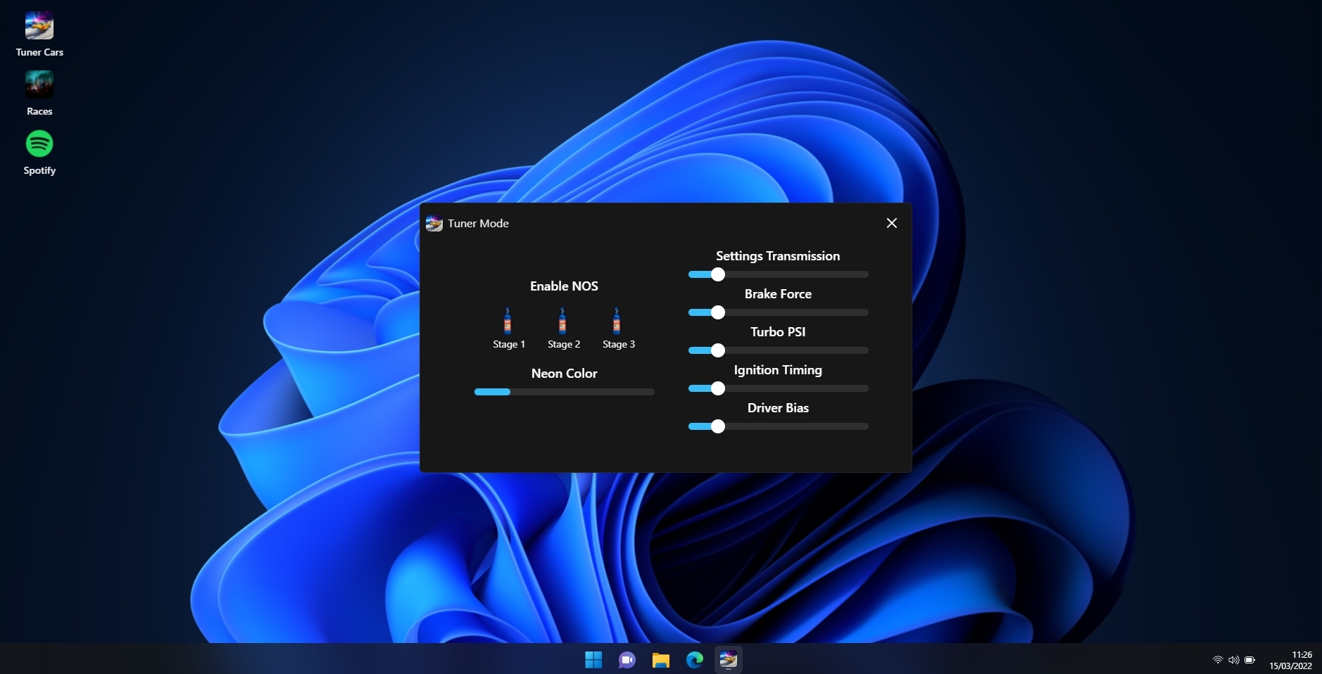
Task: Click the Tuner Mode taskbar icon
Action: pyautogui.click(x=729, y=659)
